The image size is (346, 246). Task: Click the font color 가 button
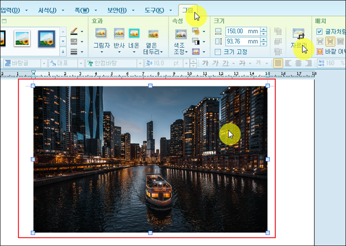pyautogui.click(x=259, y=63)
